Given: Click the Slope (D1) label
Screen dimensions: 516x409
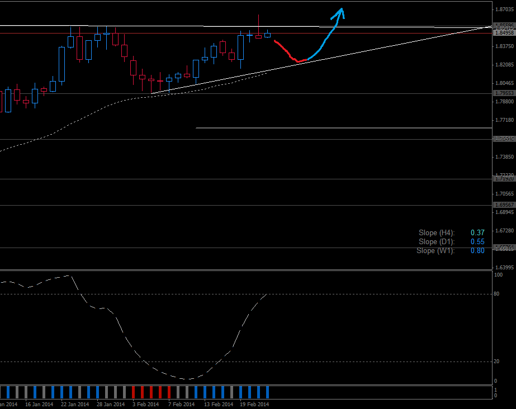Looking at the screenshot, I should pyautogui.click(x=437, y=241).
